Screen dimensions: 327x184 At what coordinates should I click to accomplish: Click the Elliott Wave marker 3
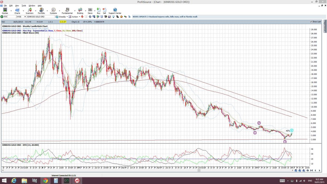click(x=285, y=142)
